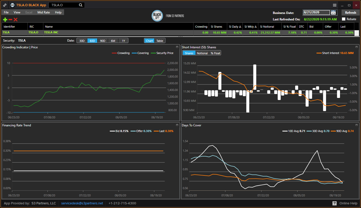The height and width of the screenshot is (208, 361).
Task: Switch to Table view
Action: coord(160,41)
